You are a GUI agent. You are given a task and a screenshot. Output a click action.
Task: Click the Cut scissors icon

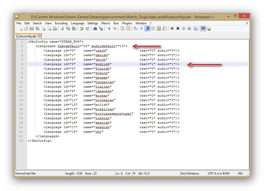point(62,29)
